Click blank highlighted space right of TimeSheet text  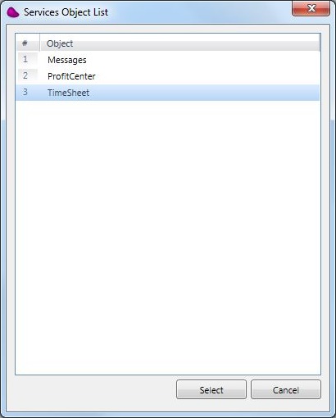pos(204,93)
